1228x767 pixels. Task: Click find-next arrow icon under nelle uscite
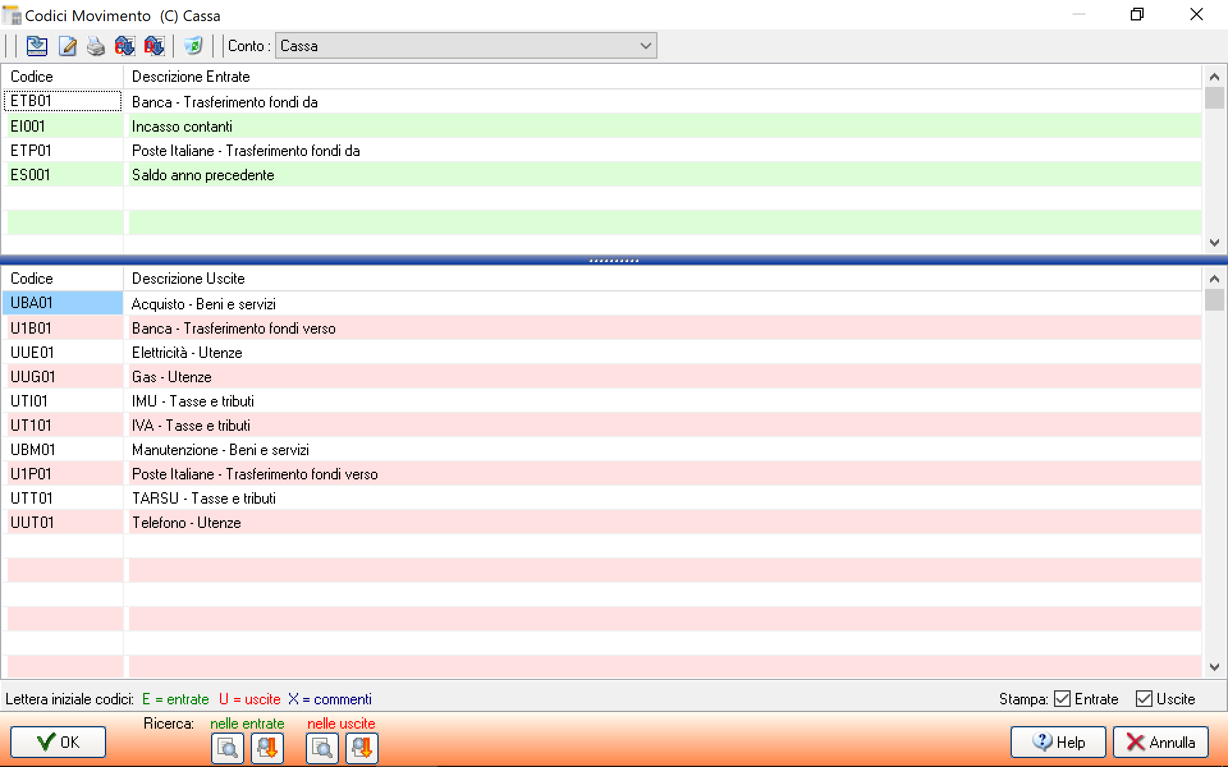(x=362, y=747)
